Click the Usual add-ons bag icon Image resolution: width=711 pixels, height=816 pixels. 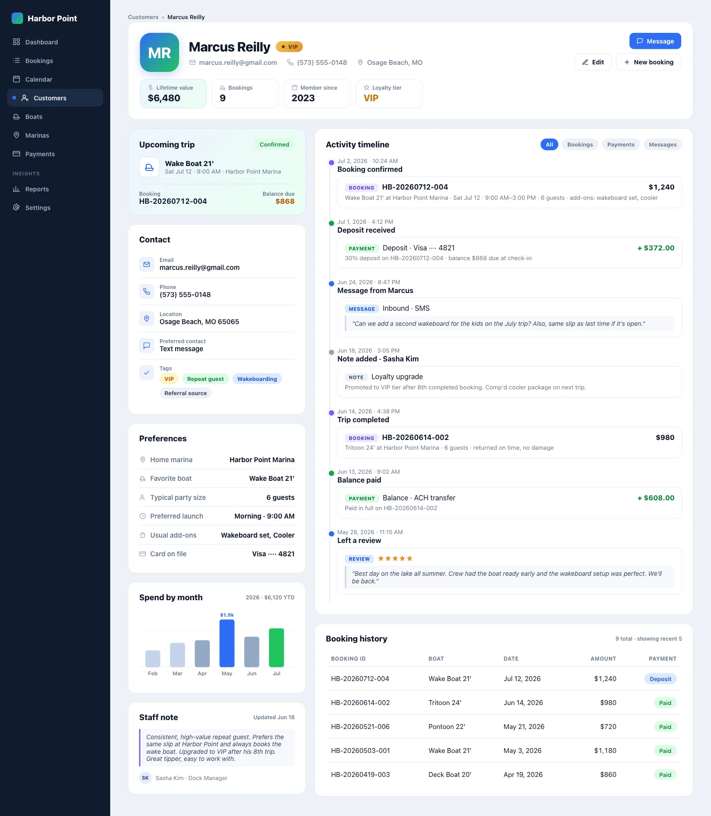click(x=143, y=535)
